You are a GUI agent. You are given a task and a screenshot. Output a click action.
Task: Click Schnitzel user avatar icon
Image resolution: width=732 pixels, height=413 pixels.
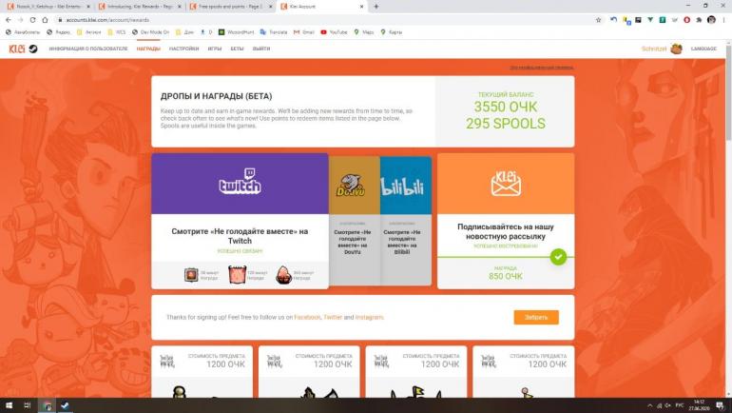coord(676,49)
